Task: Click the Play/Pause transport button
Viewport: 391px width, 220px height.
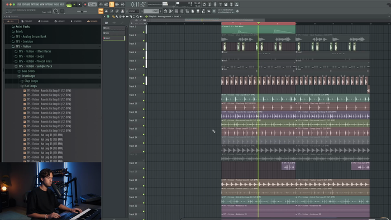Action: click(74, 4)
